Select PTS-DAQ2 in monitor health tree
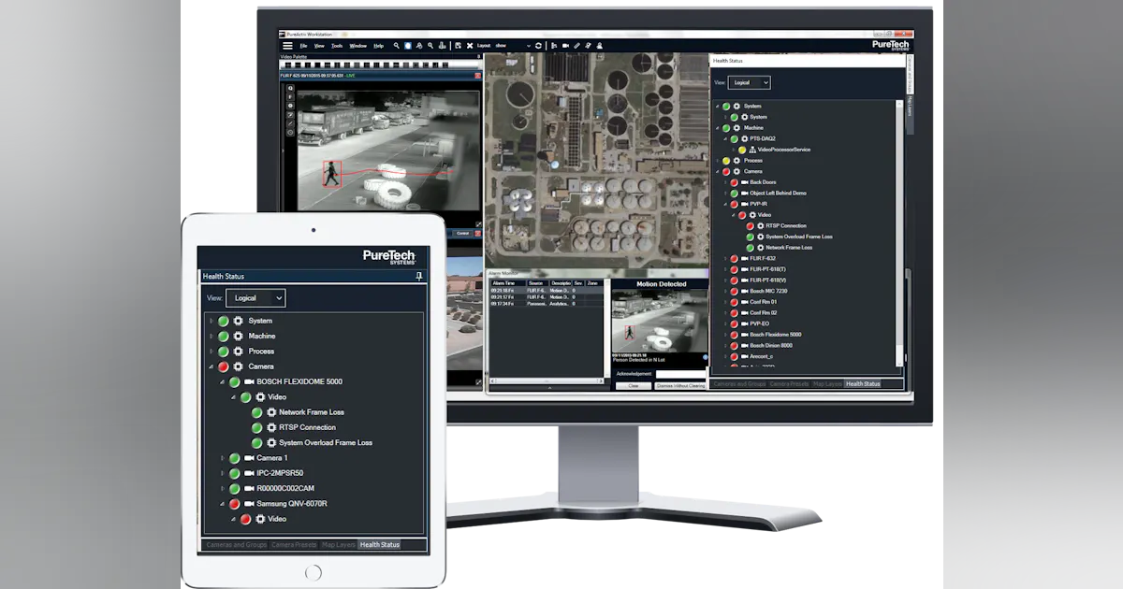 [763, 138]
